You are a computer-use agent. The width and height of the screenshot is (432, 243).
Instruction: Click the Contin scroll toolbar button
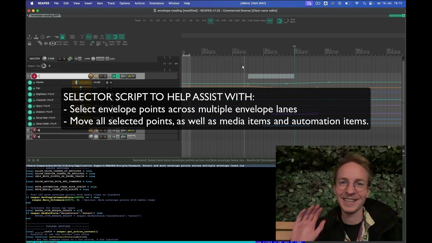[x=59, y=43]
